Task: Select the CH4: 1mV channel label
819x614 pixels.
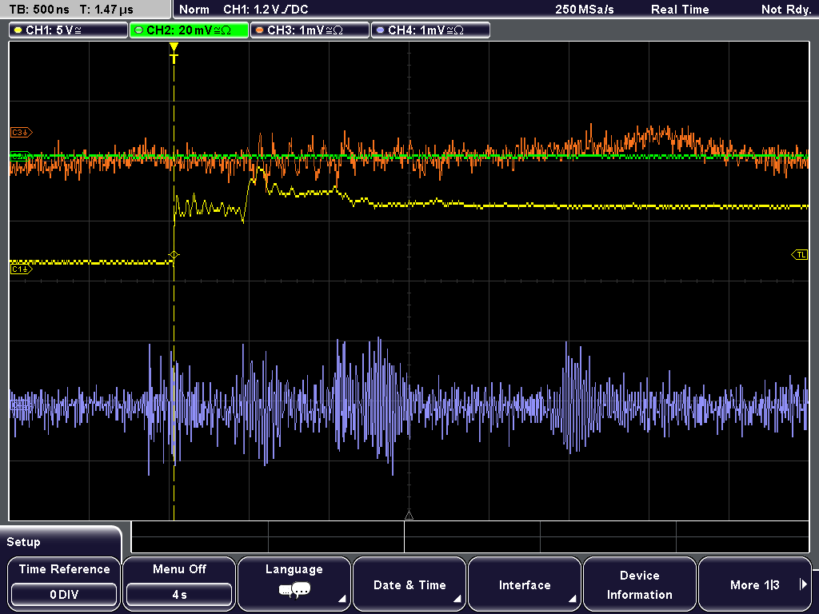Action: (x=430, y=30)
